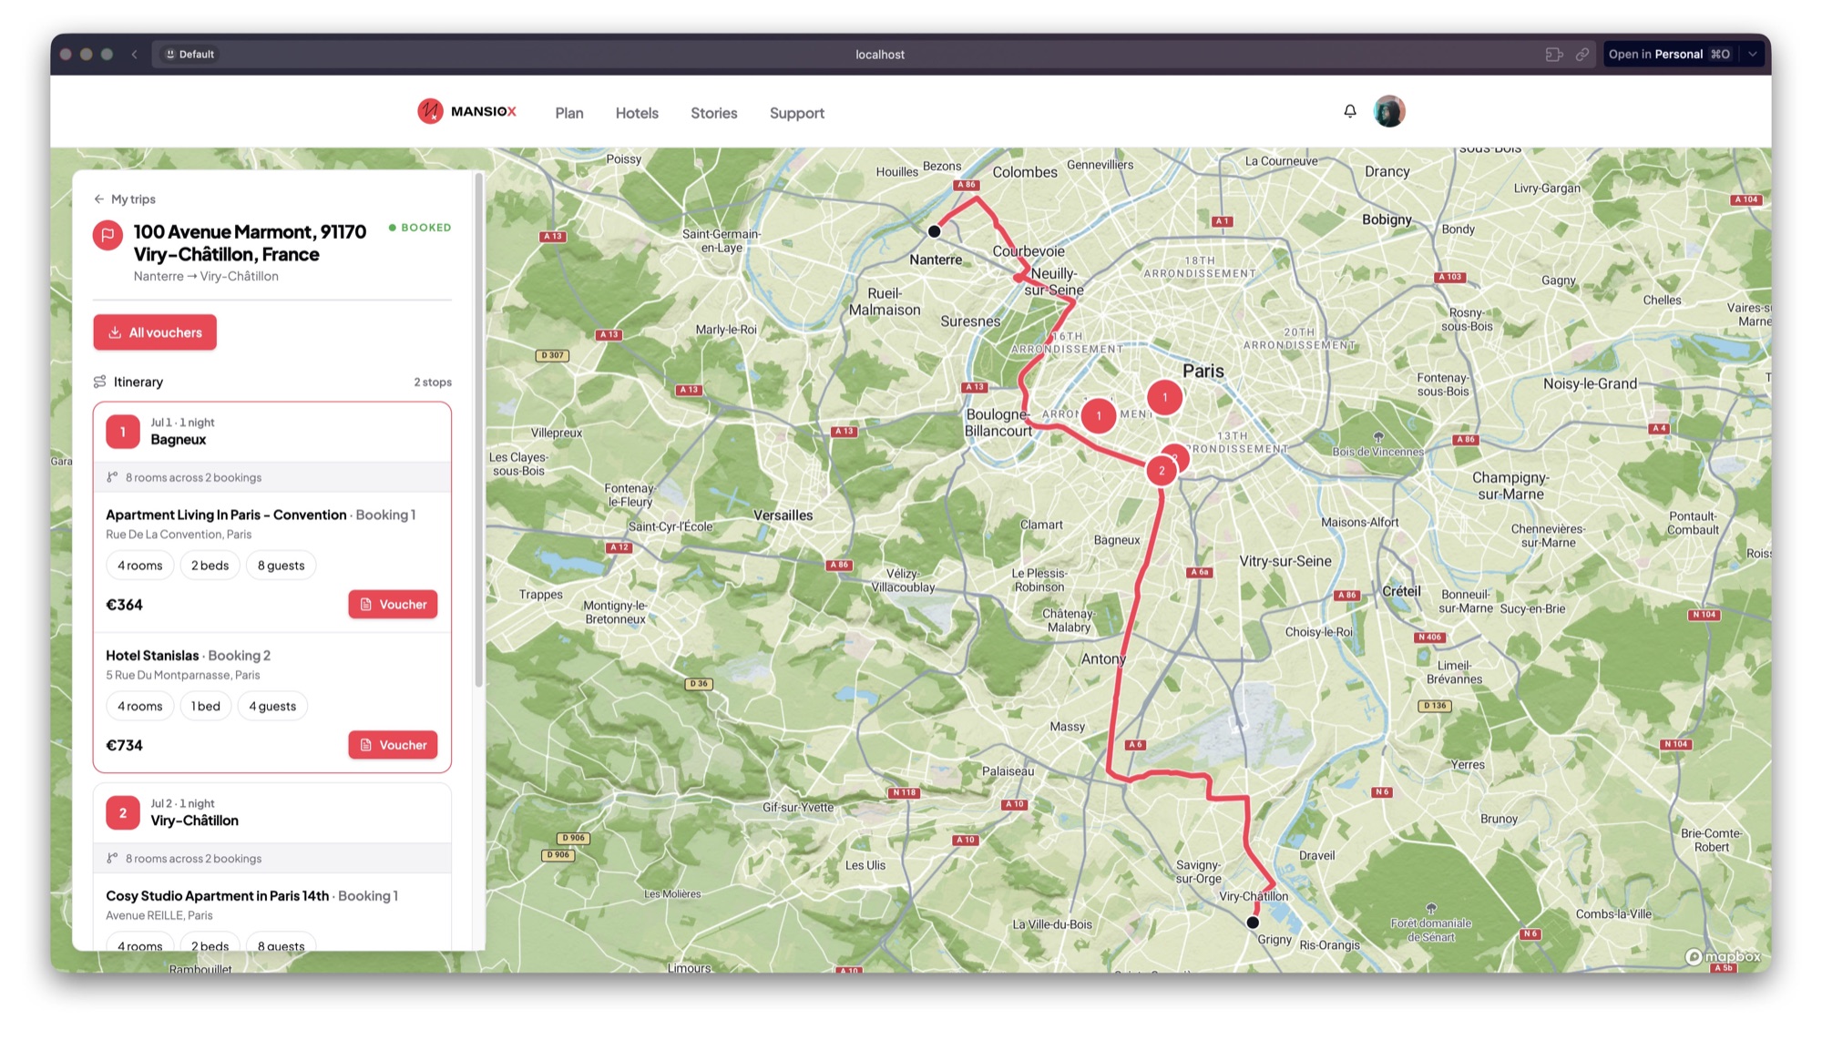Collapse the Bagneux stop 1 card header
The height and width of the screenshot is (1040, 1822).
[272, 432]
